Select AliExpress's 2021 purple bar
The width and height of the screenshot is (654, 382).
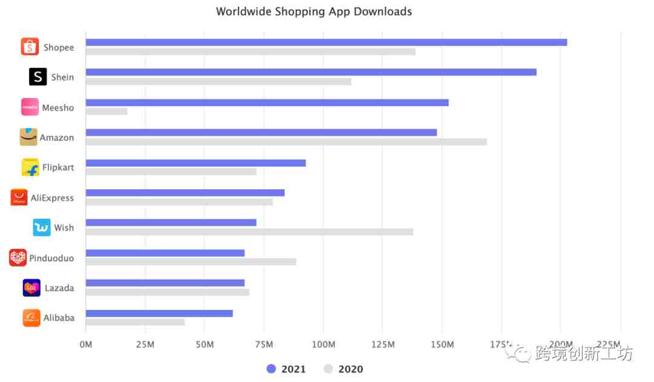(x=185, y=193)
